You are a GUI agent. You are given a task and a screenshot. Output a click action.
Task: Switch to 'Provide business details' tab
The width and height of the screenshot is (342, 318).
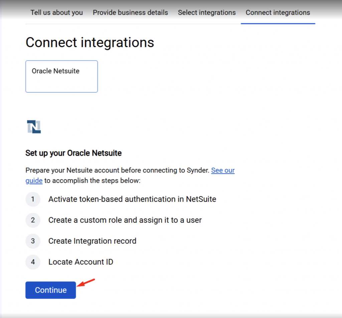click(x=130, y=13)
